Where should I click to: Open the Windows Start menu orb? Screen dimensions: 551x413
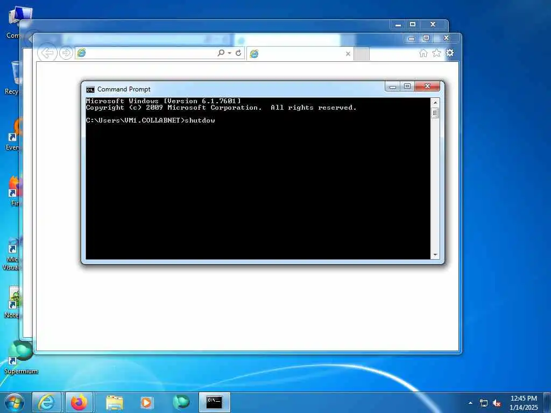point(15,402)
